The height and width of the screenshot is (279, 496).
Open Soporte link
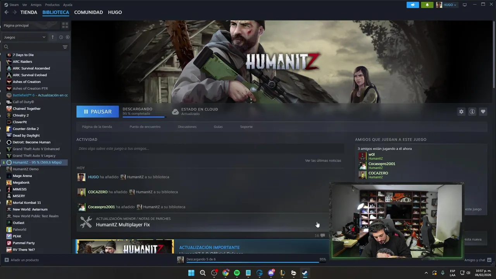pyautogui.click(x=246, y=127)
